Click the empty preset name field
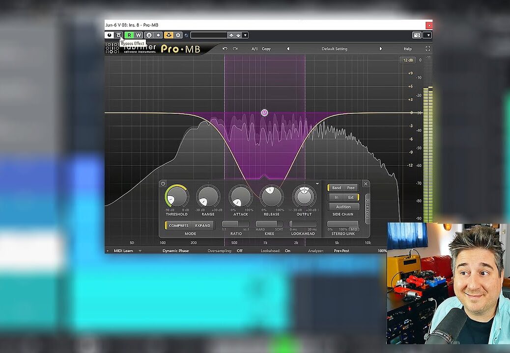 pos(208,35)
